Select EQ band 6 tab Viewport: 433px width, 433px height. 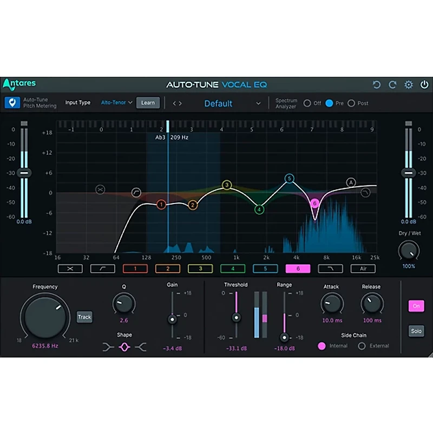tap(298, 268)
